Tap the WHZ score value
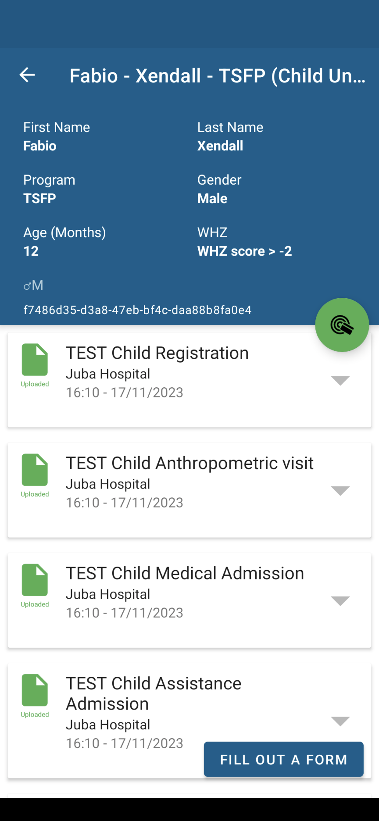 point(244,251)
